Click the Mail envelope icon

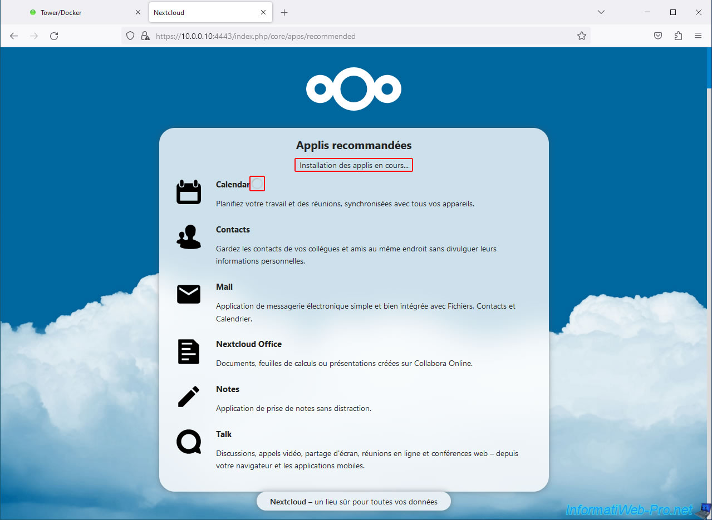click(189, 294)
